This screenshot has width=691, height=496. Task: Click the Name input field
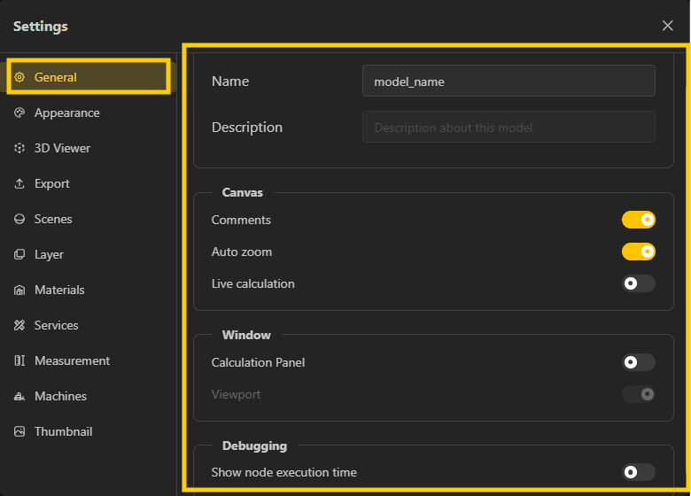point(509,81)
